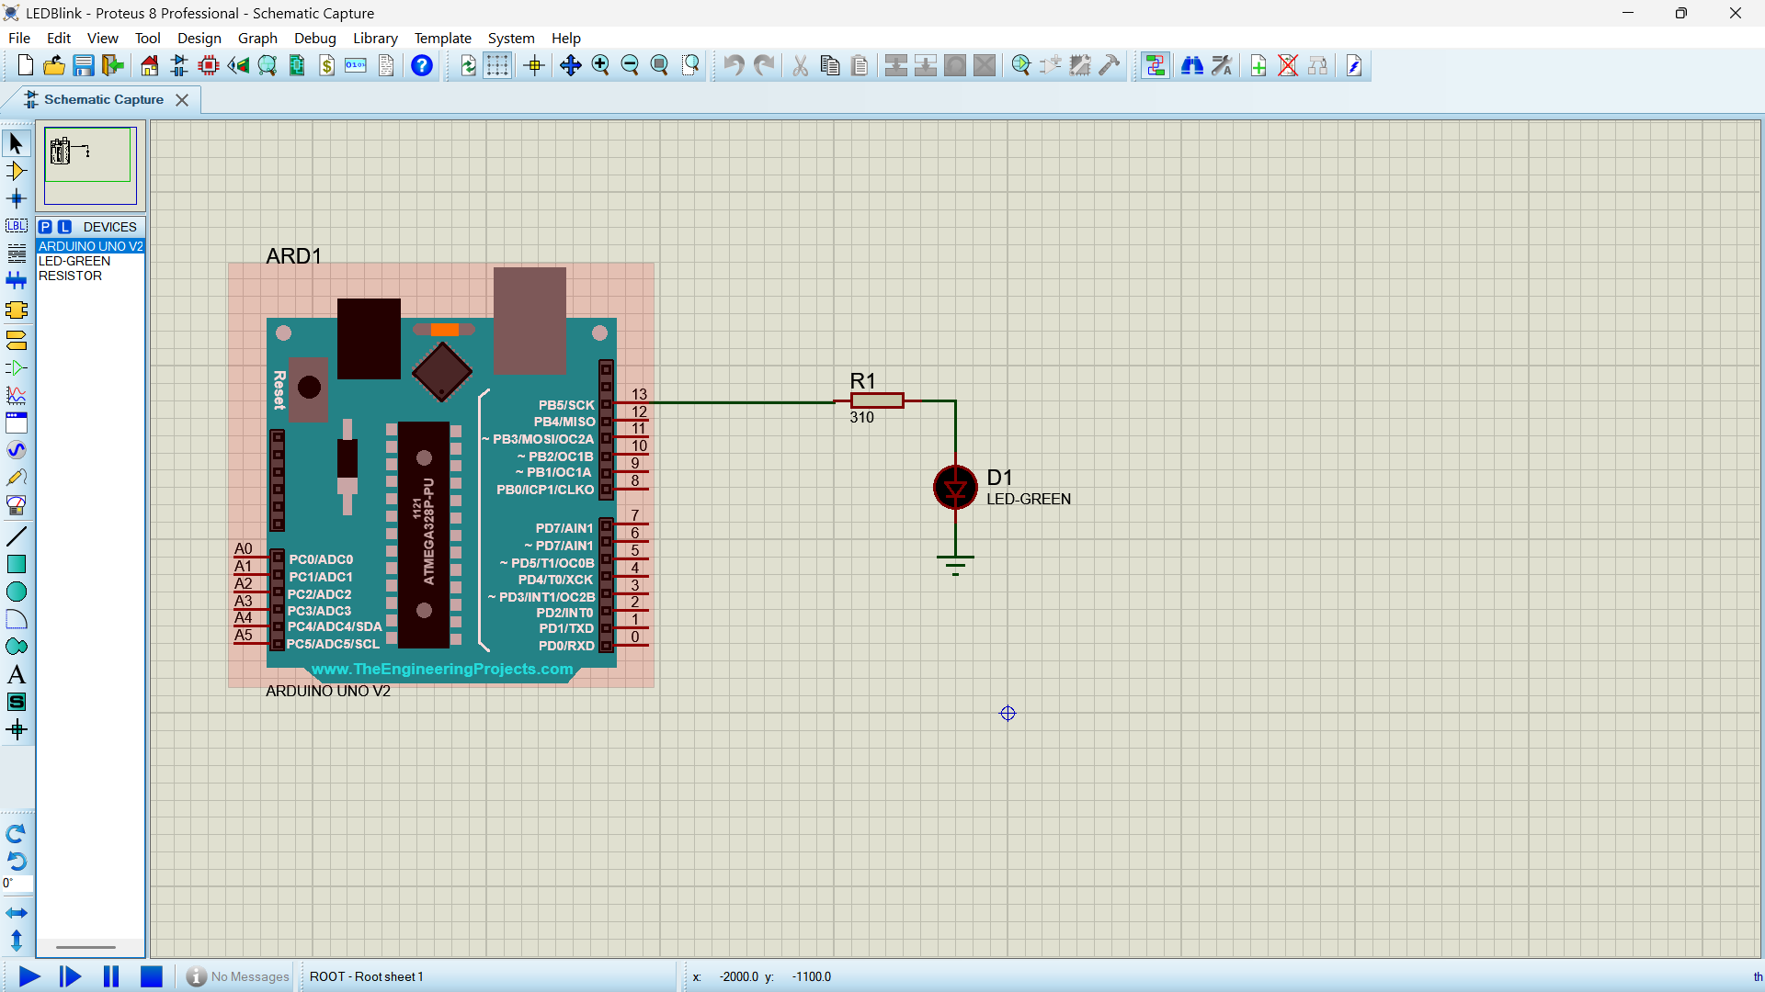Toggle the false origin crosshair button
The image size is (1765, 992).
click(534, 65)
